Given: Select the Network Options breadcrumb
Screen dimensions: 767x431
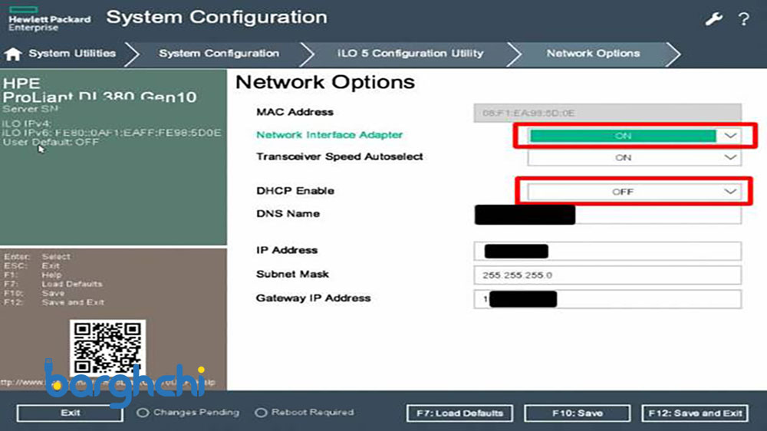Looking at the screenshot, I should 592,54.
